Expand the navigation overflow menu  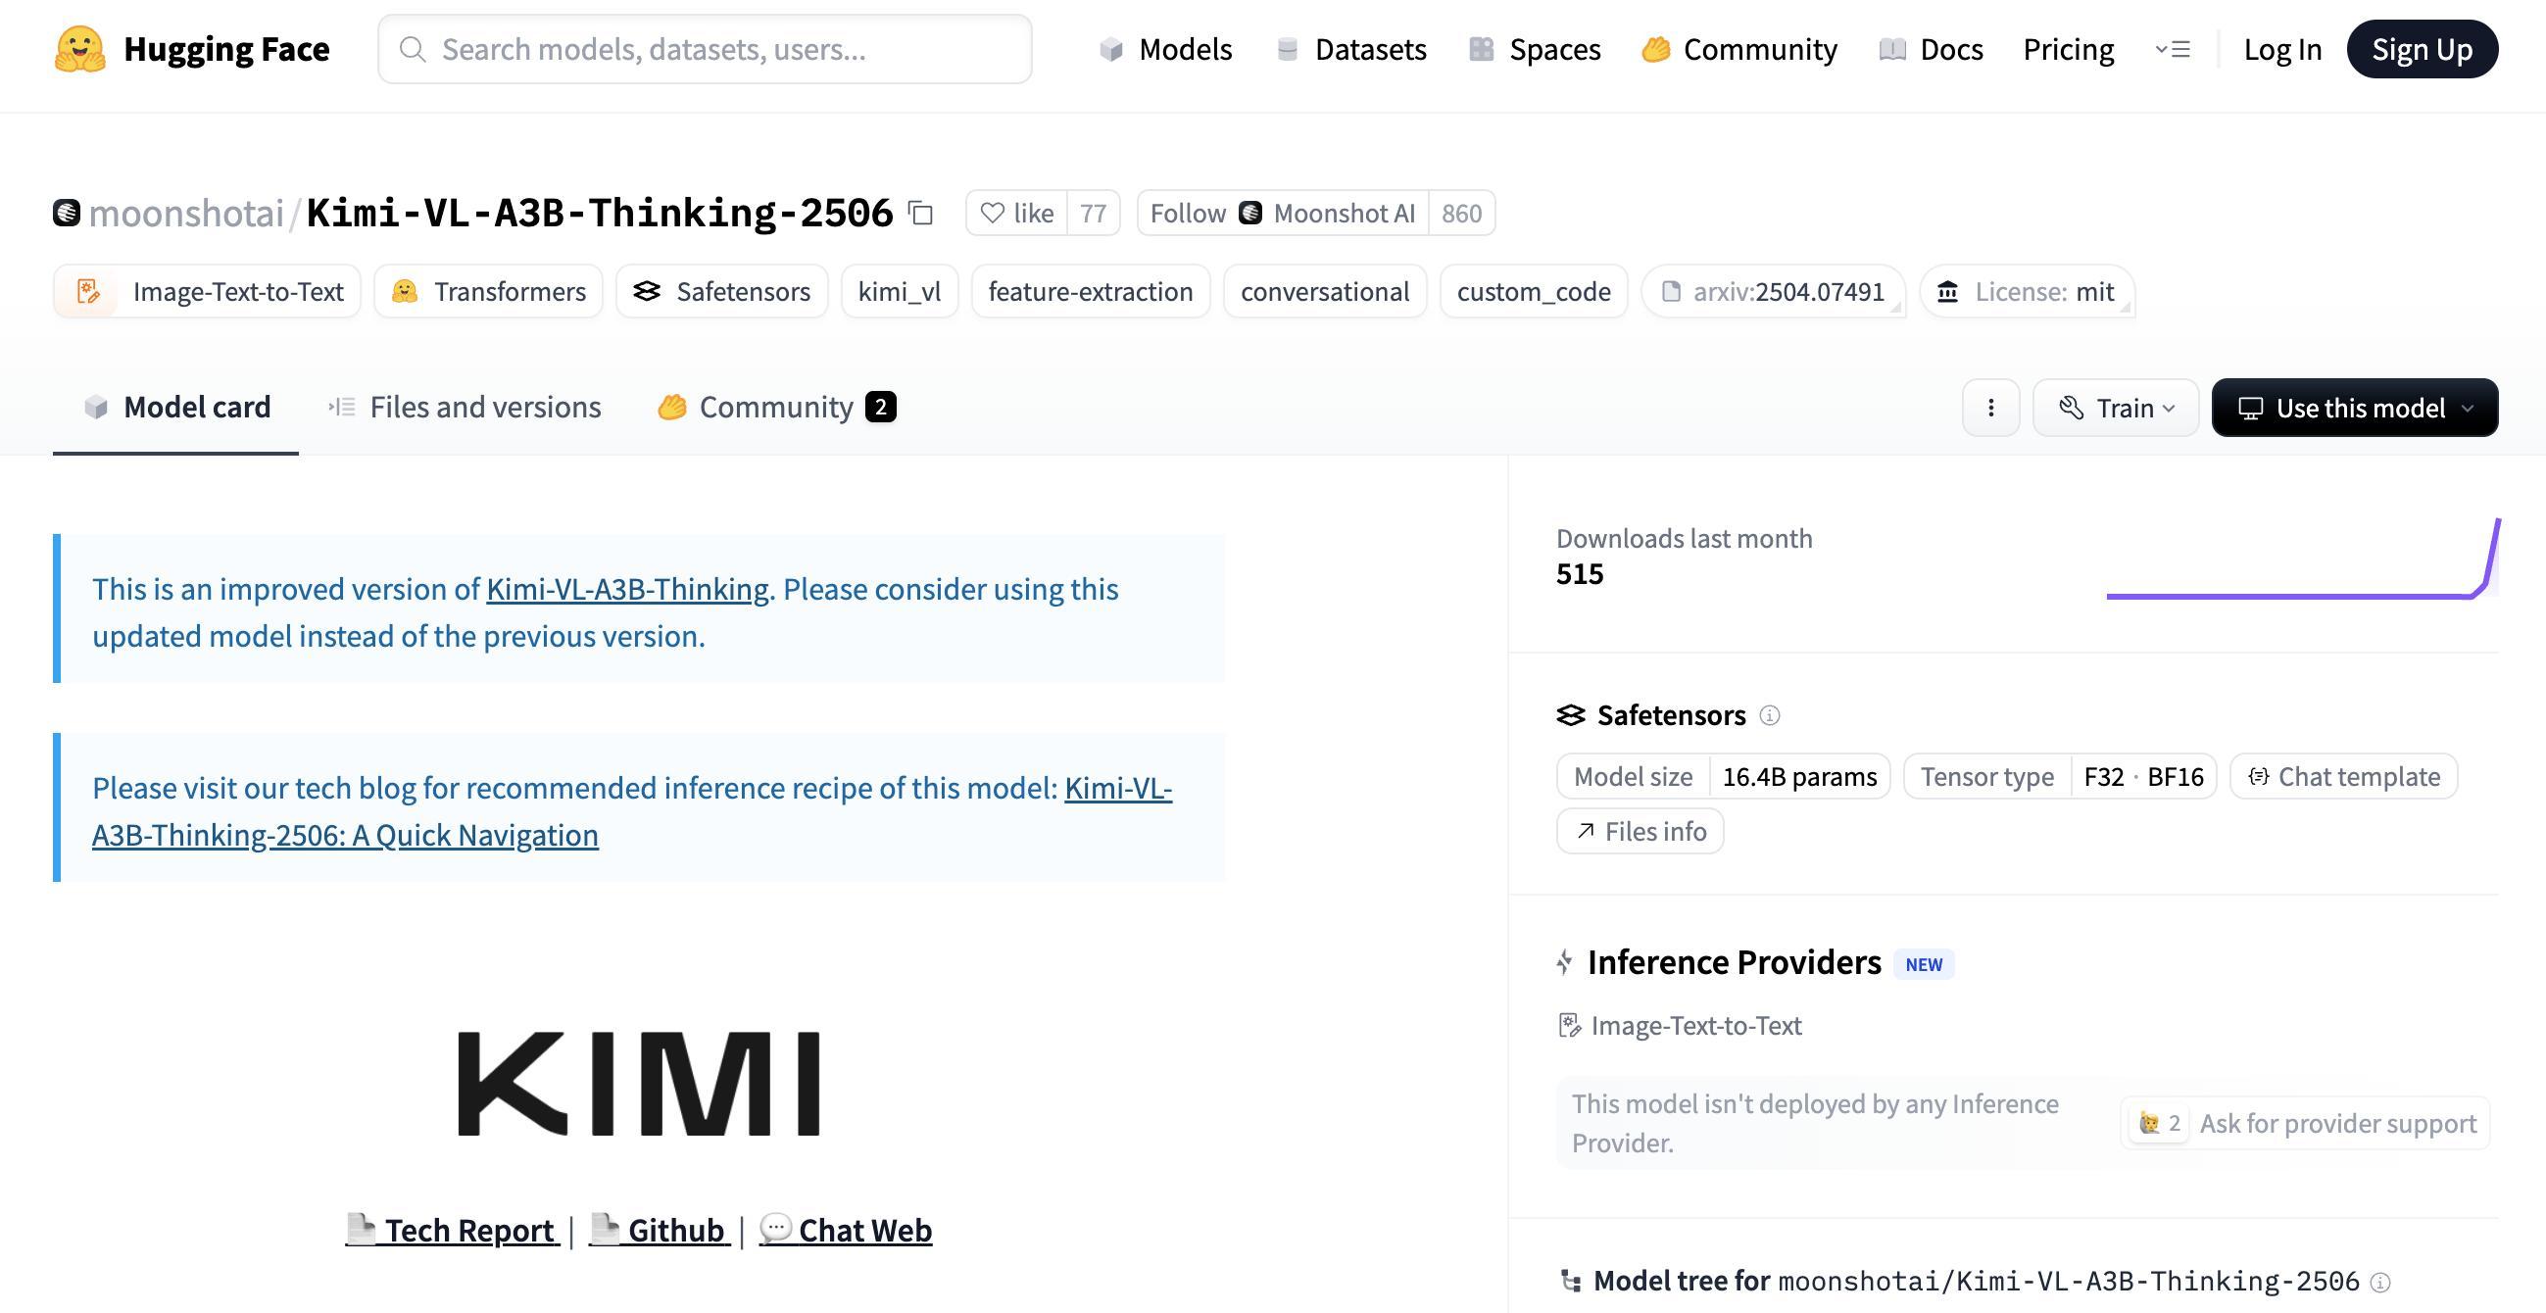[2173, 49]
